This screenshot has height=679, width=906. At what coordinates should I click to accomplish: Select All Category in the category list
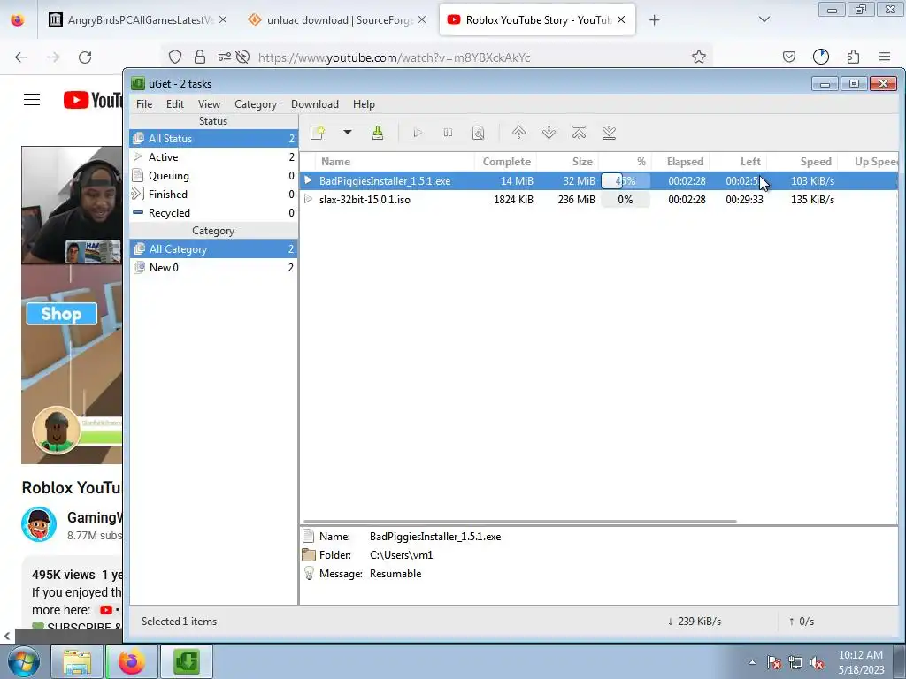click(214, 248)
